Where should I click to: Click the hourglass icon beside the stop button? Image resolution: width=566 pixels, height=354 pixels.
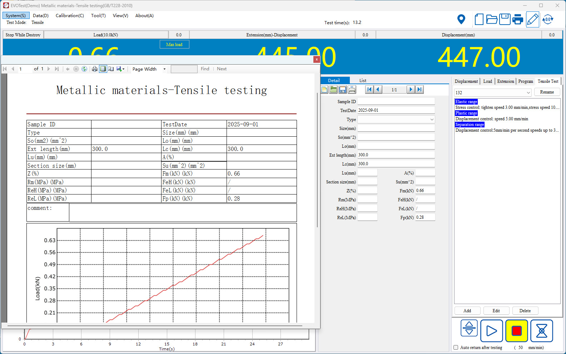(x=541, y=331)
